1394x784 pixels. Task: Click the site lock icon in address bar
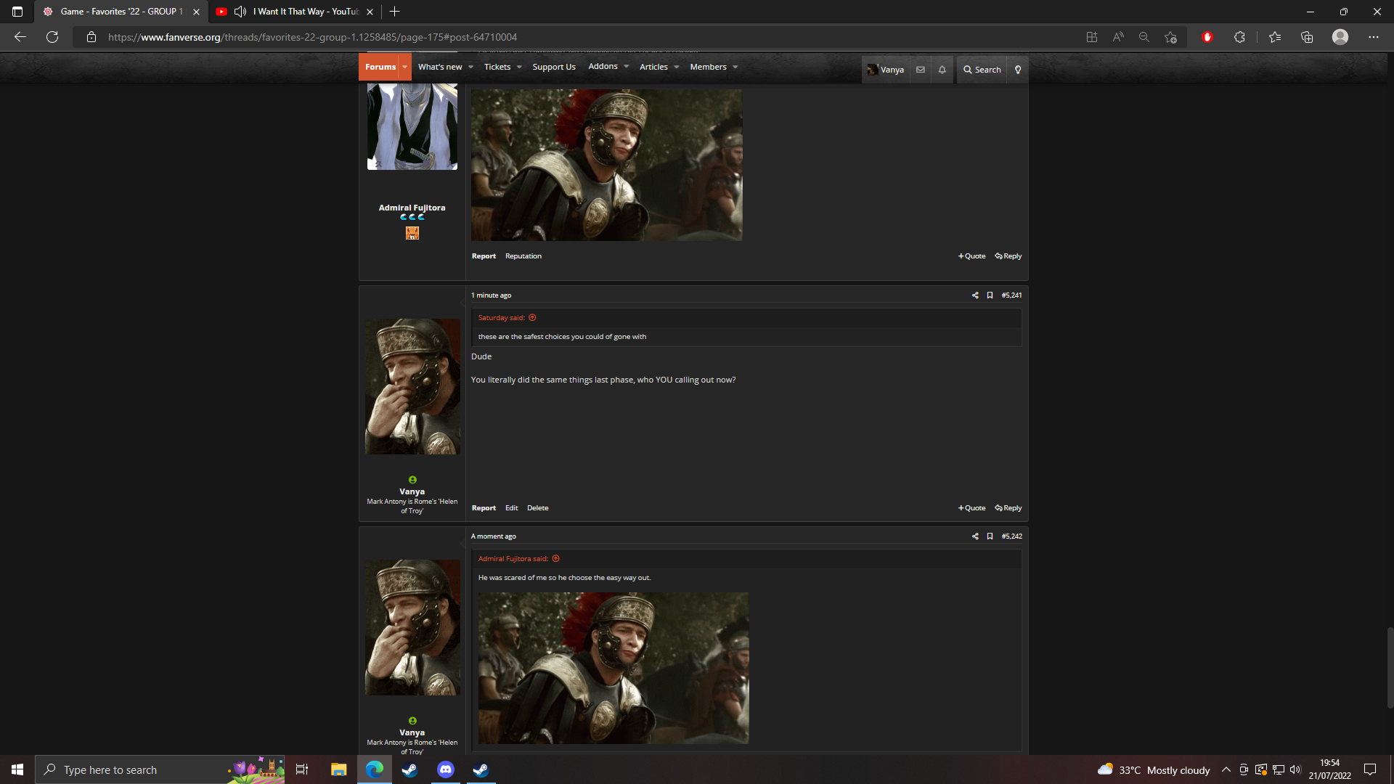(x=91, y=37)
